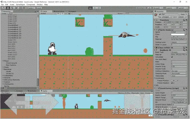Viewport: 190px width, 119px height.
Task: Open the Help menu
Action: [x=46, y=5]
